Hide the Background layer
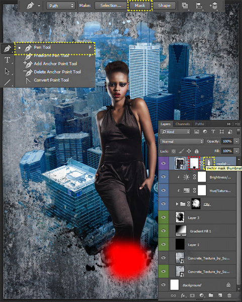The width and height of the screenshot is (242, 302). click(164, 285)
